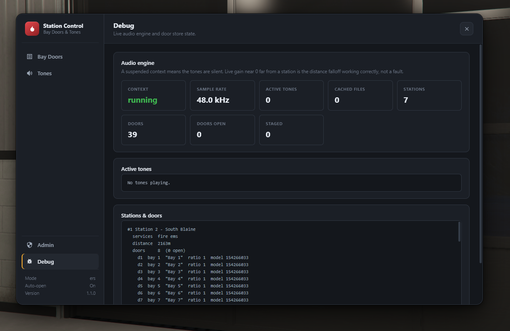
Task: Click the Mode 'ers' status line
Action: 60,278
